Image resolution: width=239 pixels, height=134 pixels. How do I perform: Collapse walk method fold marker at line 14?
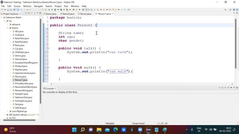click(49, 67)
